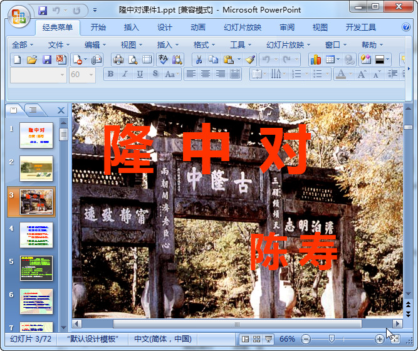Click the zoom slider handle

(x=332, y=339)
